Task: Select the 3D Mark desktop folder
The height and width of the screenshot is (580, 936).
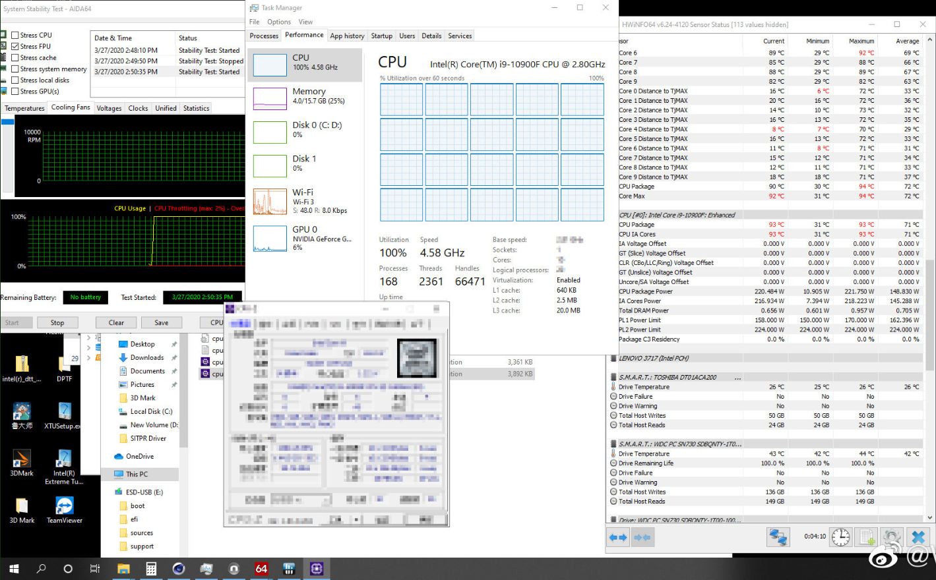Action: click(x=22, y=510)
